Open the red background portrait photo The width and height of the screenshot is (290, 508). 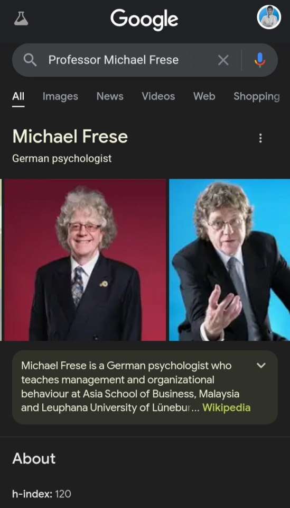[85, 260]
